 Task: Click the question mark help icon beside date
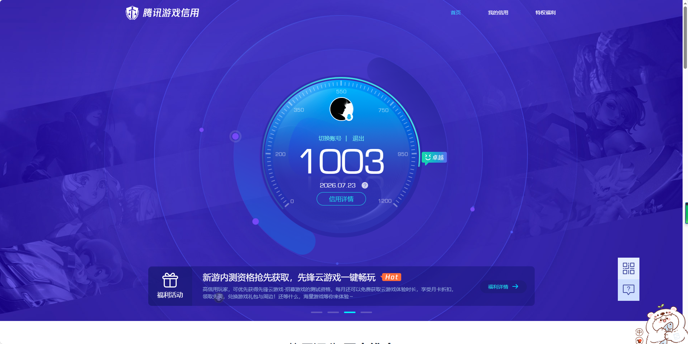[365, 185]
